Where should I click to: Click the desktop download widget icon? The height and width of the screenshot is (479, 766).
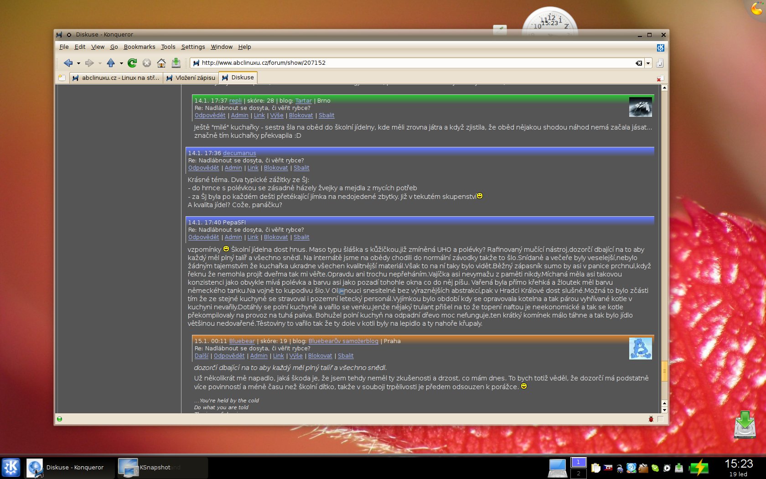tap(745, 425)
